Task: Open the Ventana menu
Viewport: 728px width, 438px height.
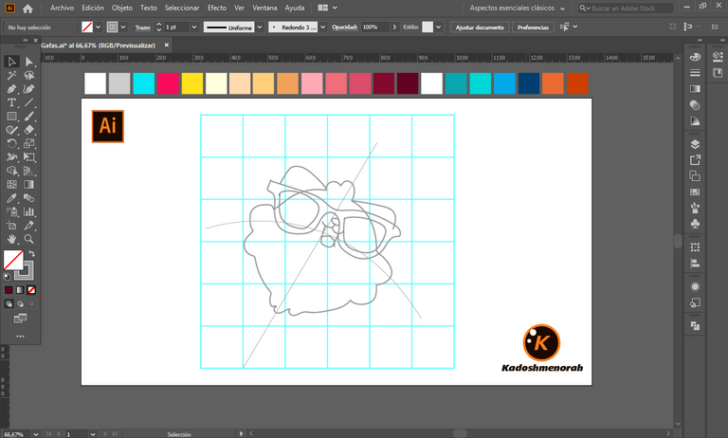Action: coord(264,8)
